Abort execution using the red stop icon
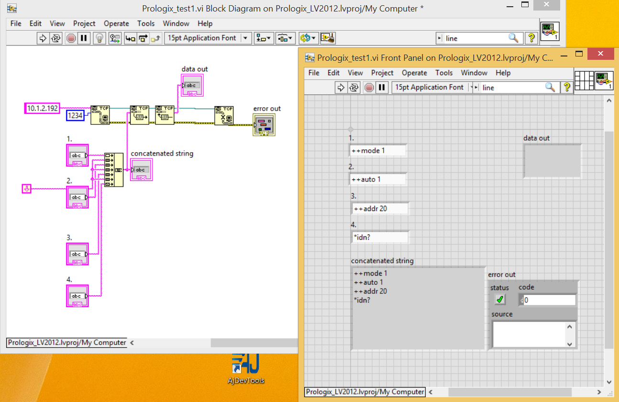The width and height of the screenshot is (619, 402). click(x=71, y=38)
